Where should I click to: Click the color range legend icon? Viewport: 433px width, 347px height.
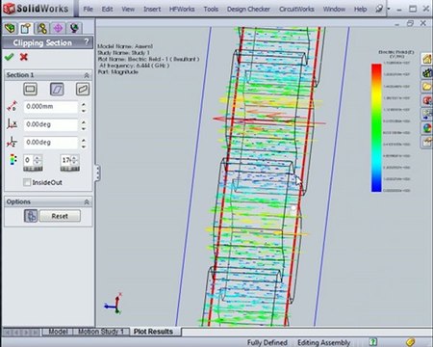pos(13,160)
